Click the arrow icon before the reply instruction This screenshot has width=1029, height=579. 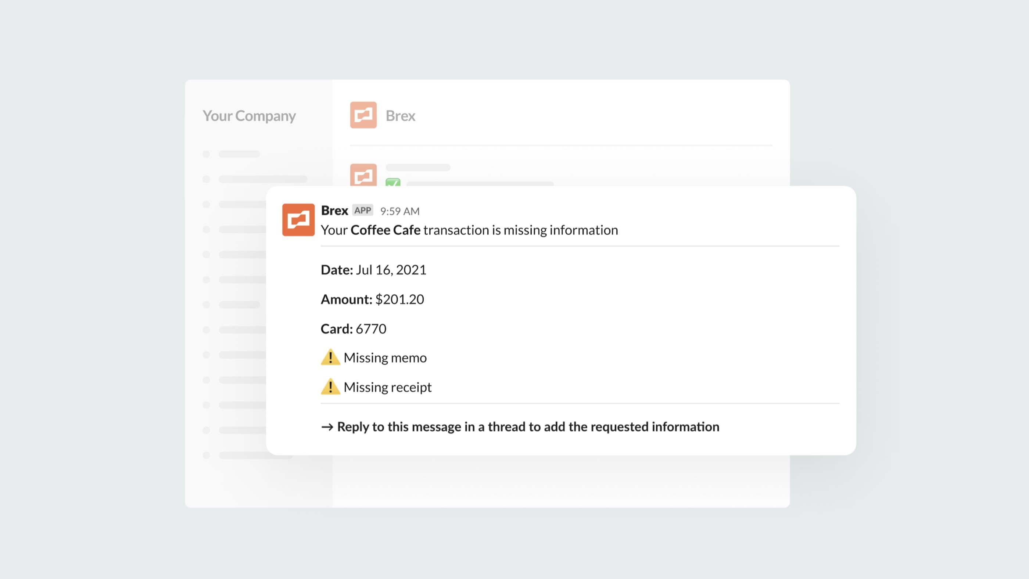pos(327,427)
